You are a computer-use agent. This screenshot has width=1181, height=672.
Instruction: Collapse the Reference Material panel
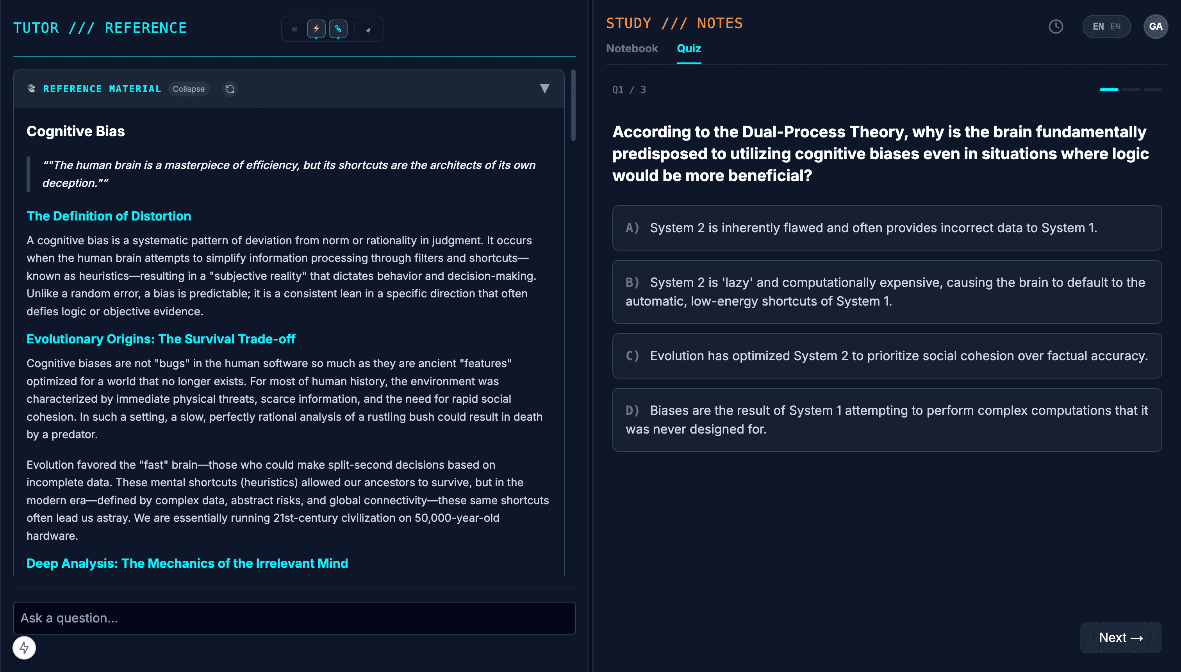pos(189,89)
